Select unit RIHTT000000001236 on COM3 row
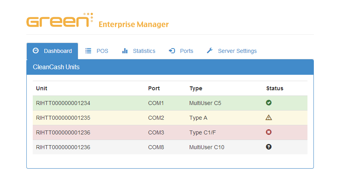The height and width of the screenshot is (175, 337). tap(63, 132)
